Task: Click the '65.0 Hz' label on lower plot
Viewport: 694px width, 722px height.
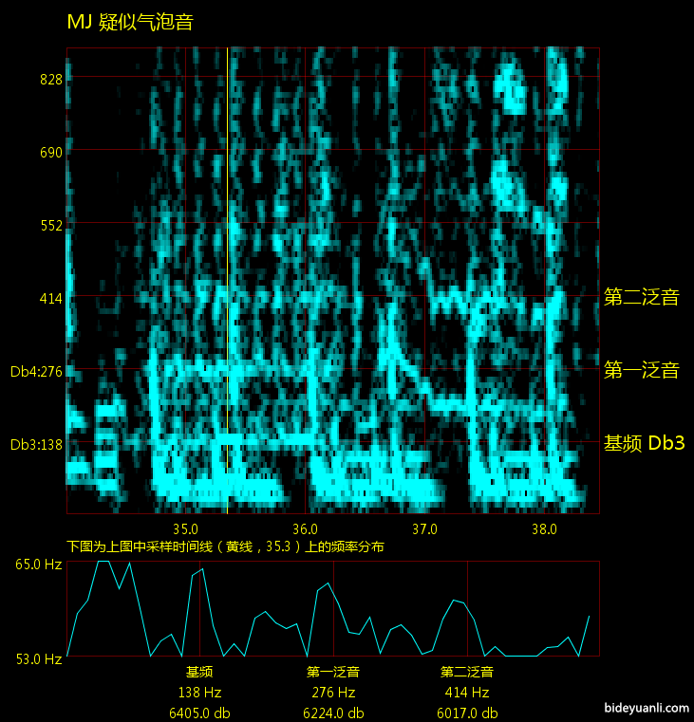Action: [38, 565]
